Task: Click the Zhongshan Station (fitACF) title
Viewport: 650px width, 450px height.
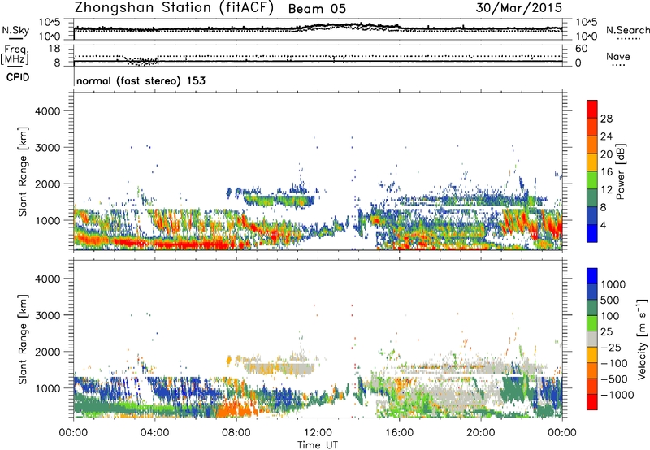Action: click(x=174, y=8)
